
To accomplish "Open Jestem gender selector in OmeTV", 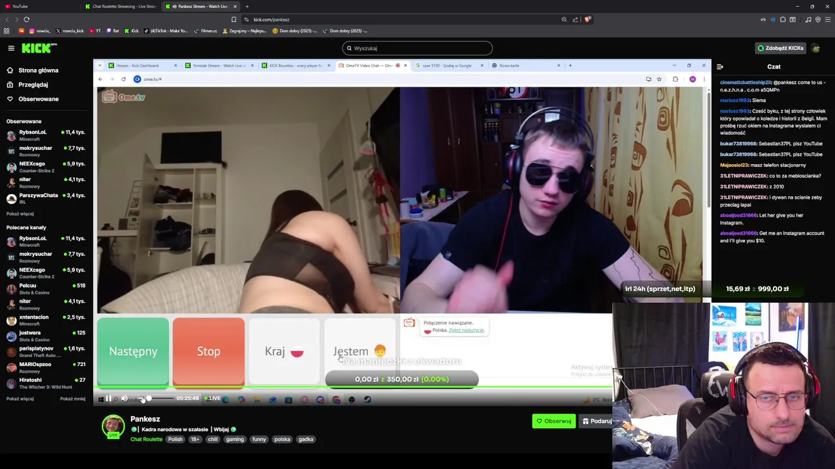I will pos(360,351).
